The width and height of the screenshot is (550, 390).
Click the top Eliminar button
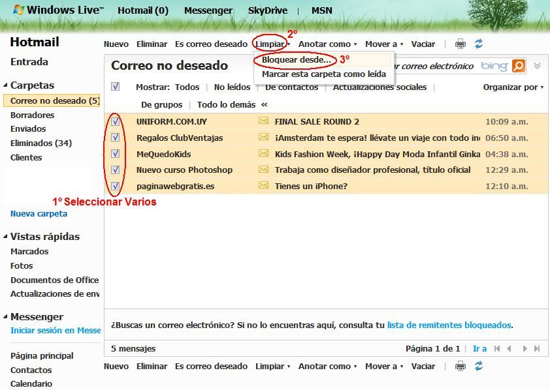pos(152,44)
